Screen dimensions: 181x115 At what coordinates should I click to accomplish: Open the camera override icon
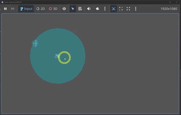click(x=98, y=9)
